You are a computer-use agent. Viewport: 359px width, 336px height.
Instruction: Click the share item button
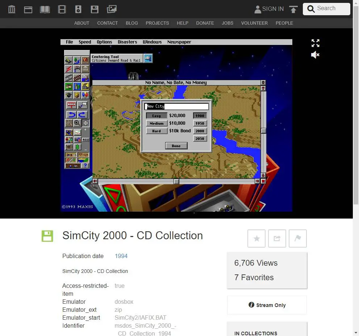pyautogui.click(x=277, y=238)
